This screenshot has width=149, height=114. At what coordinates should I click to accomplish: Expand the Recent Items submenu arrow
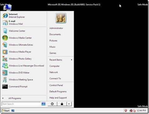pos(72,60)
